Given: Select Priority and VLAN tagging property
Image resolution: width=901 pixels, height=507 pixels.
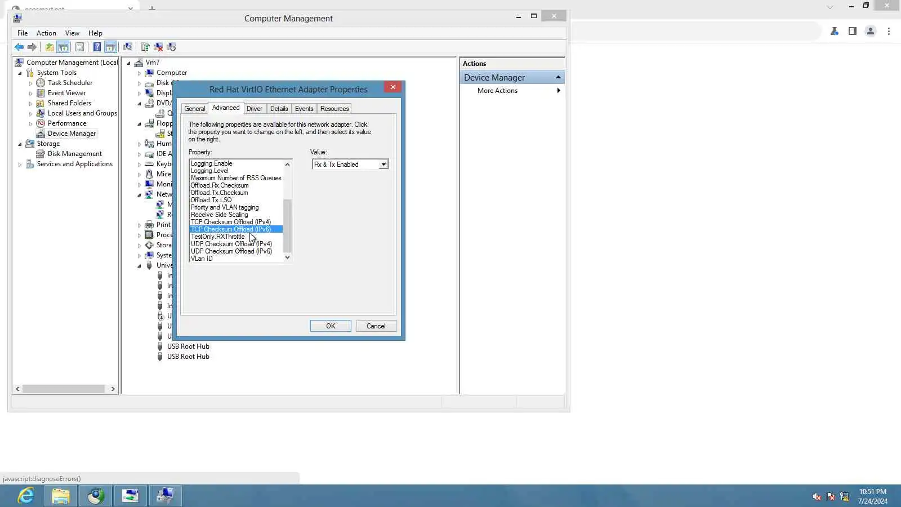Looking at the screenshot, I should (x=235, y=207).
